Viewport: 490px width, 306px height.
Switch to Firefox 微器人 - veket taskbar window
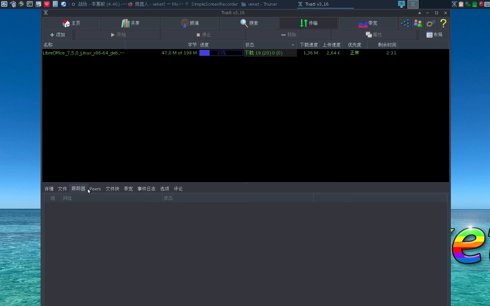pyautogui.click(x=155, y=4)
